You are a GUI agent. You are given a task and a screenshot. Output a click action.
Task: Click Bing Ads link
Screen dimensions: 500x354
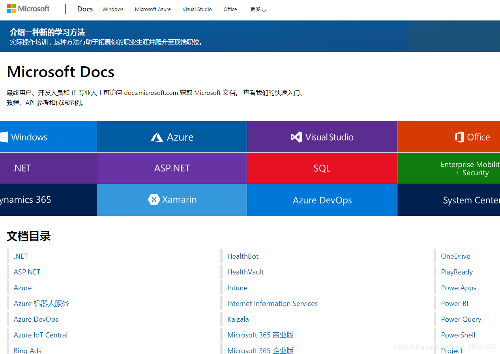(x=28, y=350)
